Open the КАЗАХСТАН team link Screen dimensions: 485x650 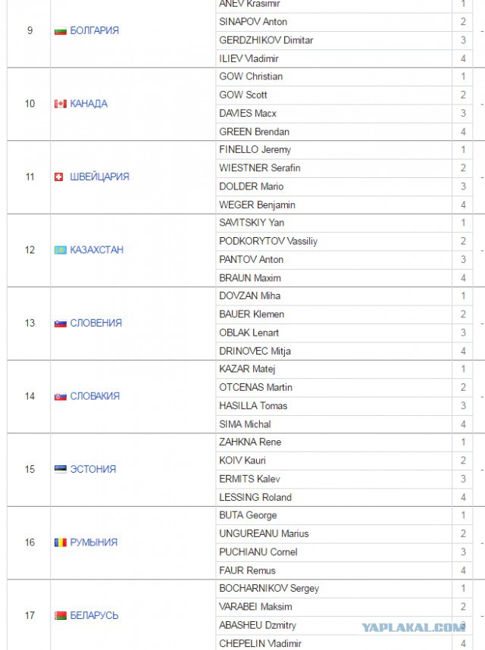click(96, 250)
